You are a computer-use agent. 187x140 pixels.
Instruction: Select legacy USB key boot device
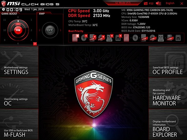pyautogui.click(x=161, y=38)
